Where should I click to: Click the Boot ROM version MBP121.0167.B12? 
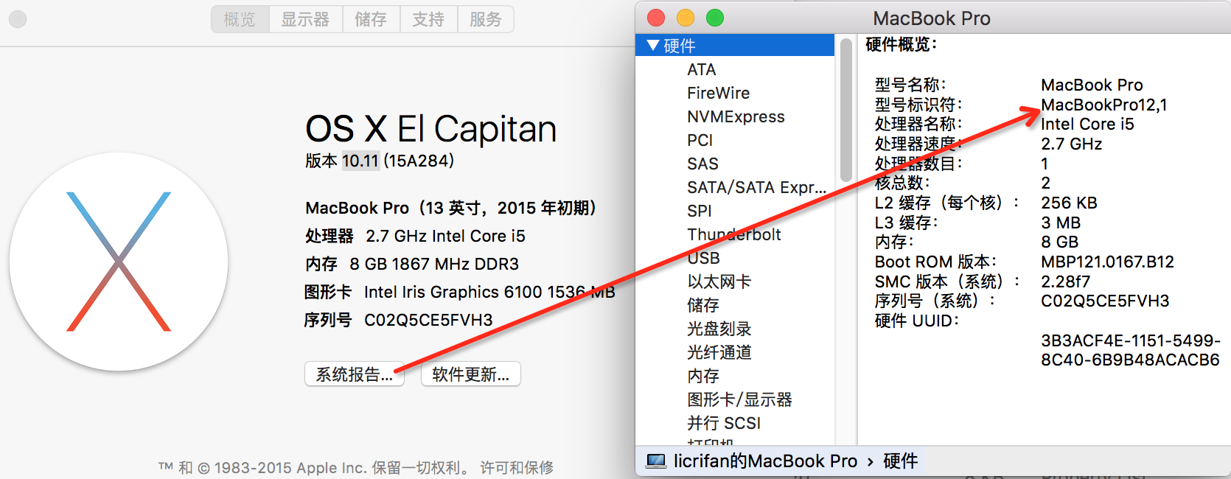(1107, 262)
